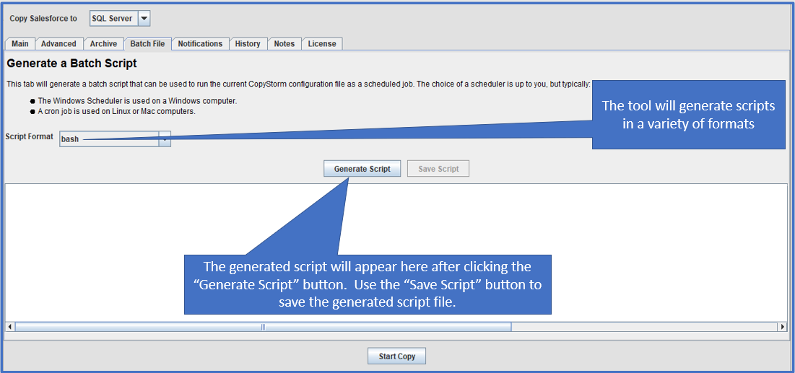Open the Advanced tab

58,44
